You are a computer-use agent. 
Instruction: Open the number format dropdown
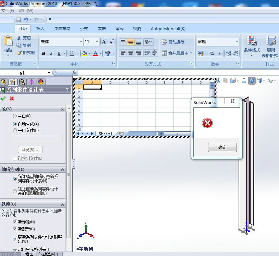pos(237,42)
